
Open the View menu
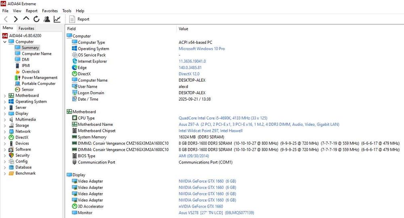[x=17, y=11]
